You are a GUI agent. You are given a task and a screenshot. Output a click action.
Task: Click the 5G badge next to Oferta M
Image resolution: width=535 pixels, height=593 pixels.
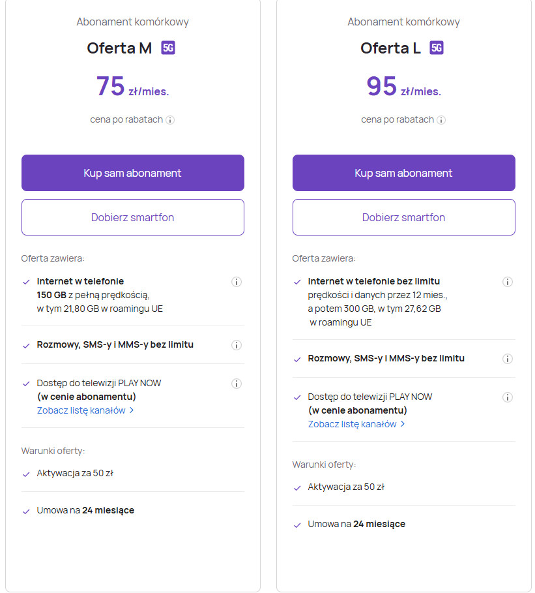click(x=168, y=48)
